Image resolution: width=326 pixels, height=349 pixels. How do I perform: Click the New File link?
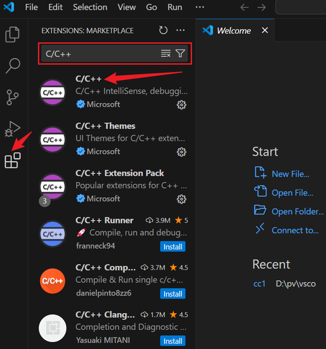coord(290,174)
